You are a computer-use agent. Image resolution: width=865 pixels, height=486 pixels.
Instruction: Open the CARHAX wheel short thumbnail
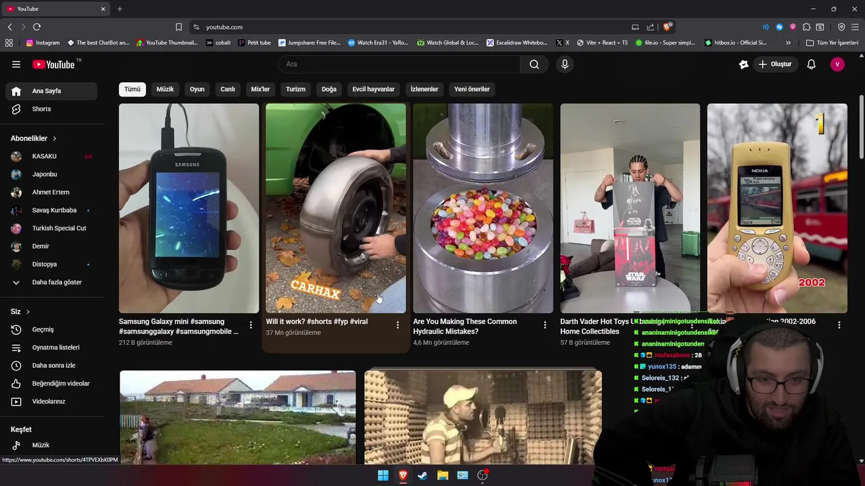336,208
